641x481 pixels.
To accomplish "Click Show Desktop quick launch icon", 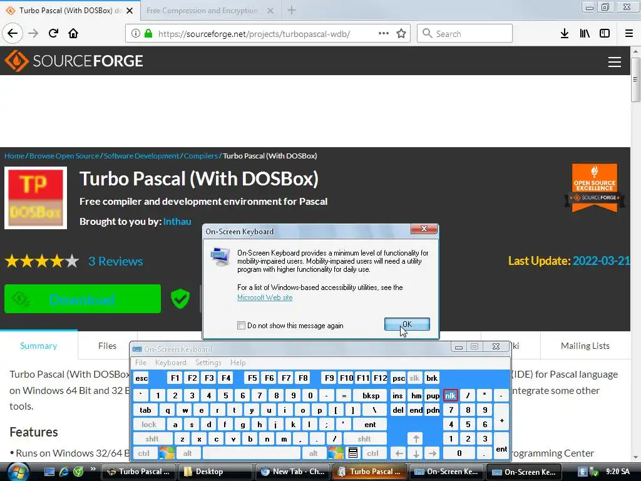I will (49, 472).
